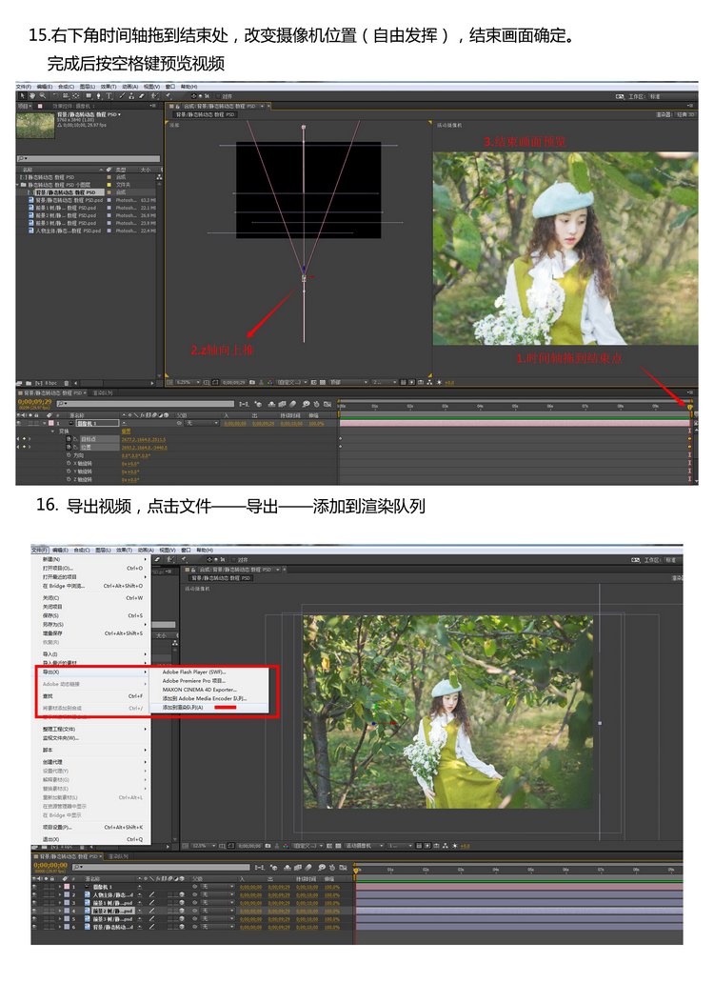
Task: Hide layer 2 人物主体 via eye icon
Action: pos(34,894)
